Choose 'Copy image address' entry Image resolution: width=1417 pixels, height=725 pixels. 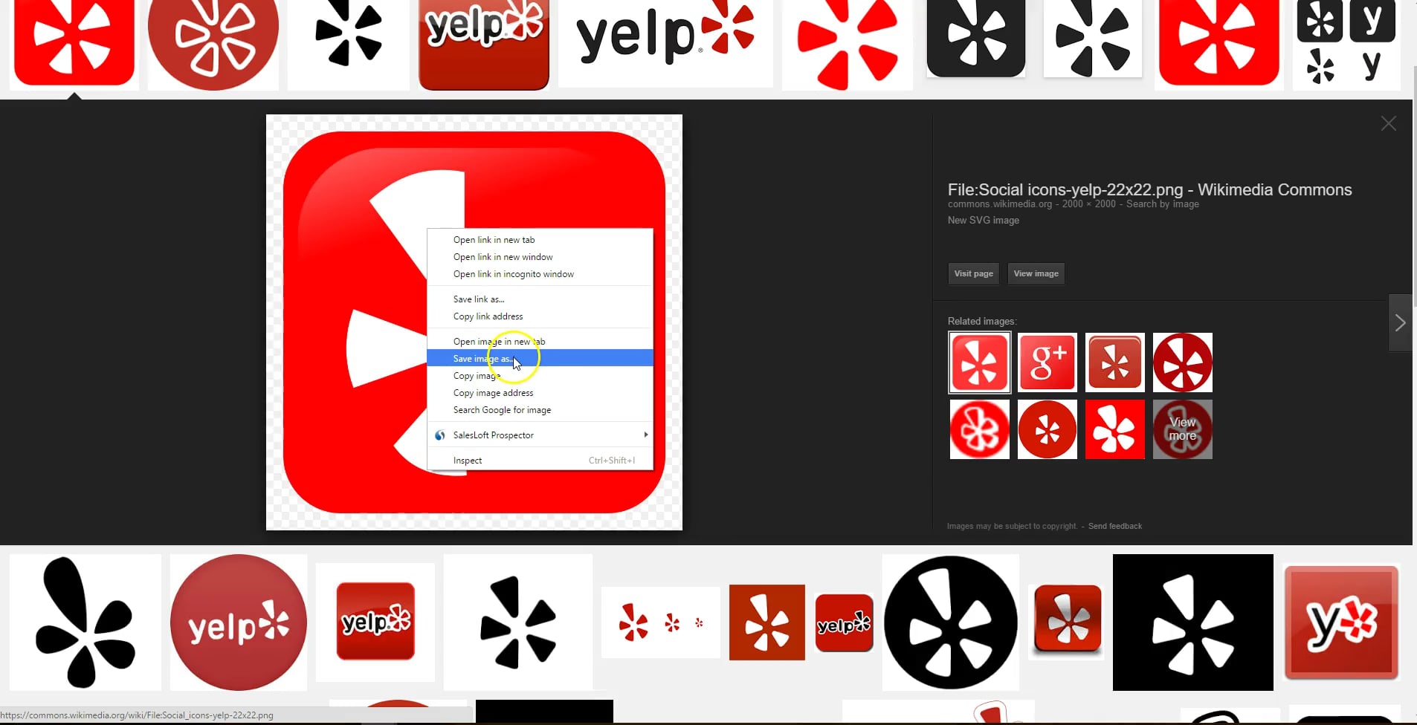[x=540, y=392]
